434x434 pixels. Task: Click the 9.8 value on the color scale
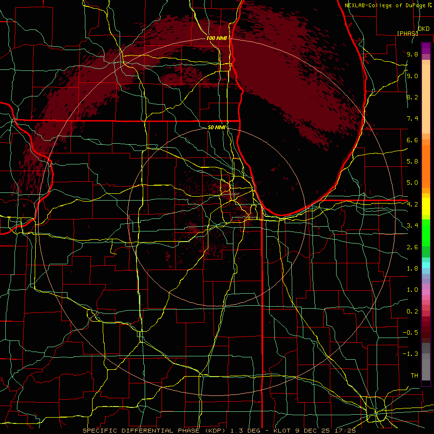coord(412,54)
